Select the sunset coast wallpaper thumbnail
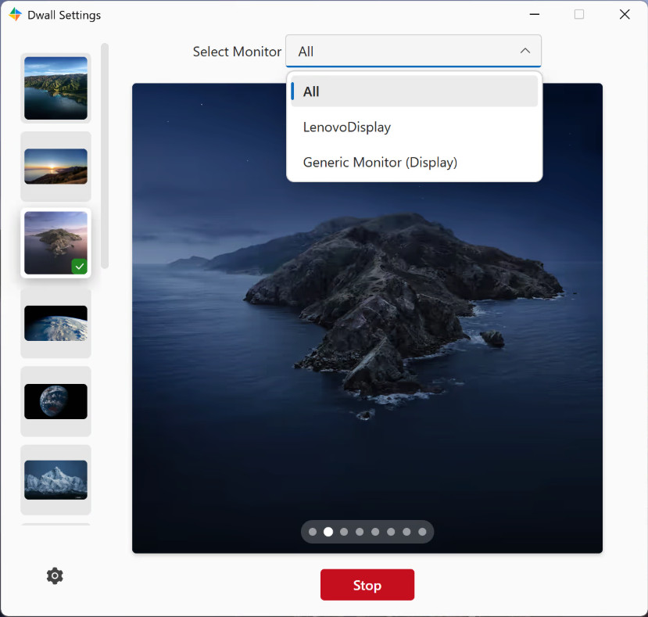Screen dimensions: 648x617 [x=55, y=167]
